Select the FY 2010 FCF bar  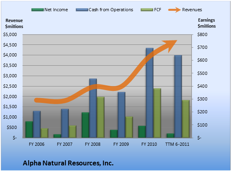pyautogui.click(x=157, y=113)
